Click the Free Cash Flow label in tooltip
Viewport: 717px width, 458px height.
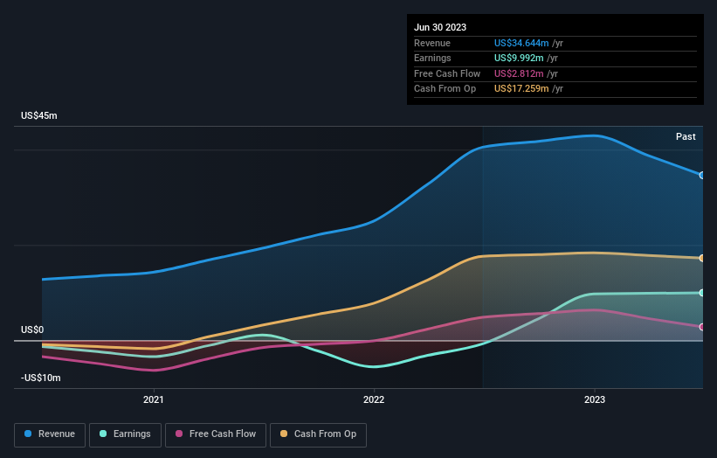447,73
